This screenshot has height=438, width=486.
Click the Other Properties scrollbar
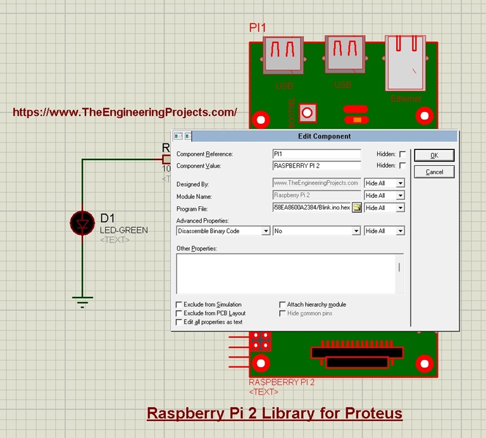pyautogui.click(x=399, y=274)
